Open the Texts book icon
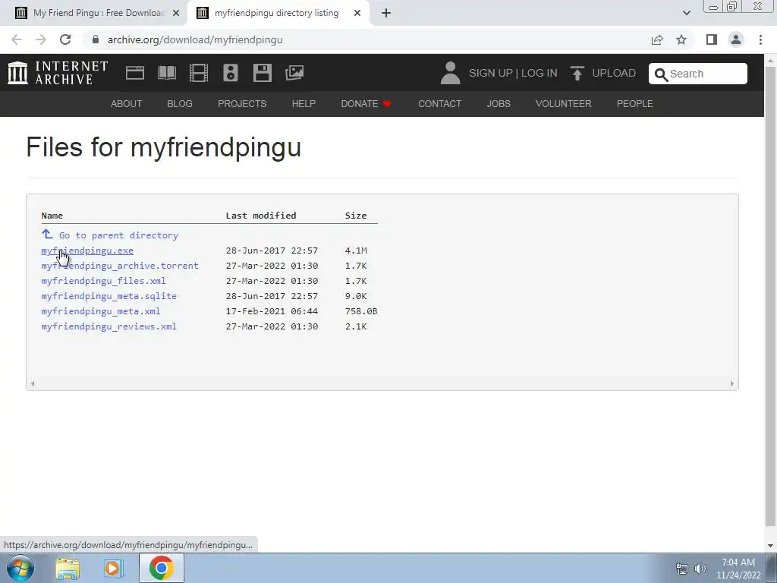Viewport: 777px width, 583px height. (x=166, y=73)
